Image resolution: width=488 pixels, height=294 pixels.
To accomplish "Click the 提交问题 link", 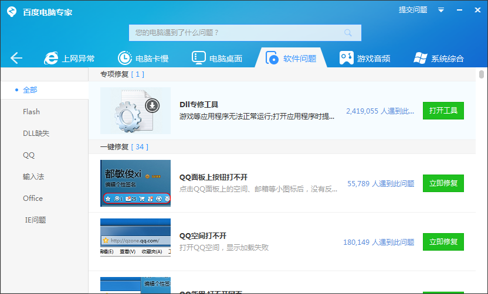I will click(x=413, y=10).
